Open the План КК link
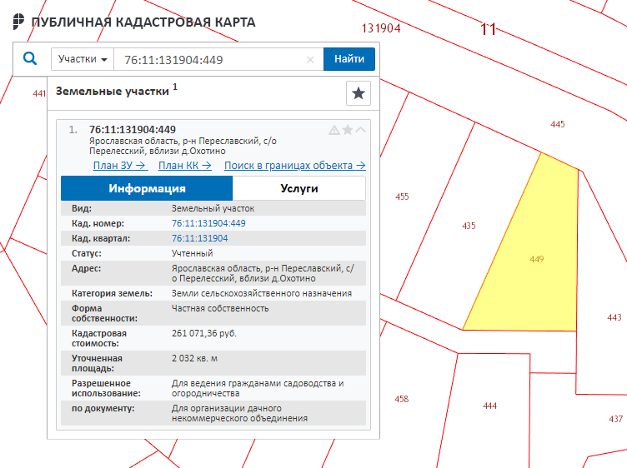 point(185,166)
